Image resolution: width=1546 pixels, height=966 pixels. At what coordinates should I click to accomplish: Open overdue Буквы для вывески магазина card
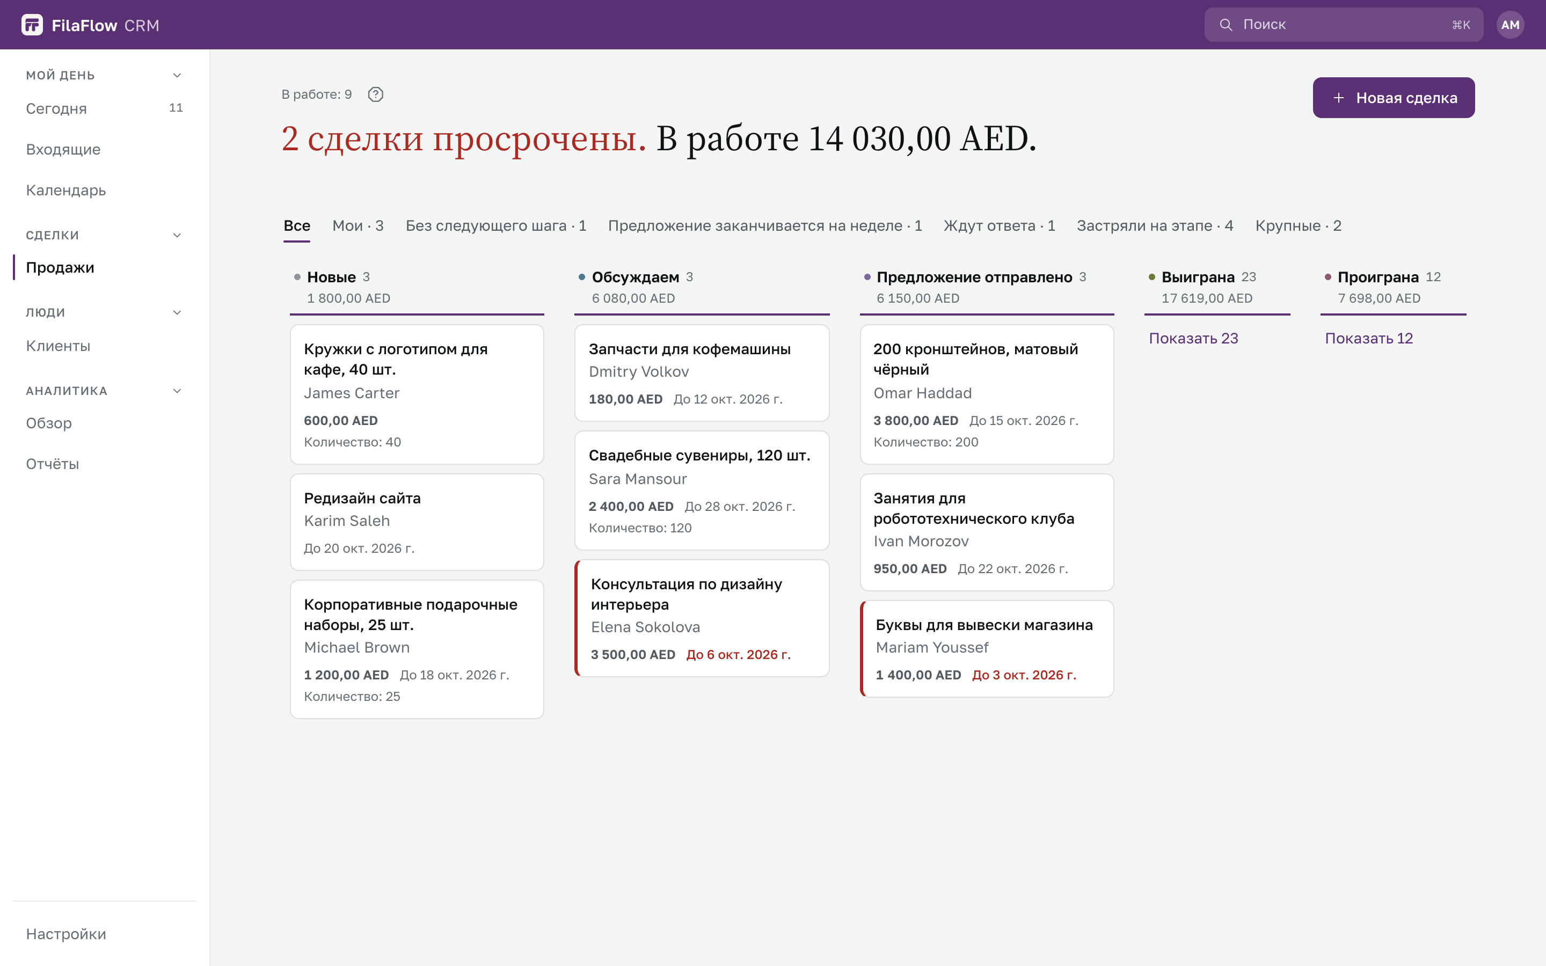[986, 648]
